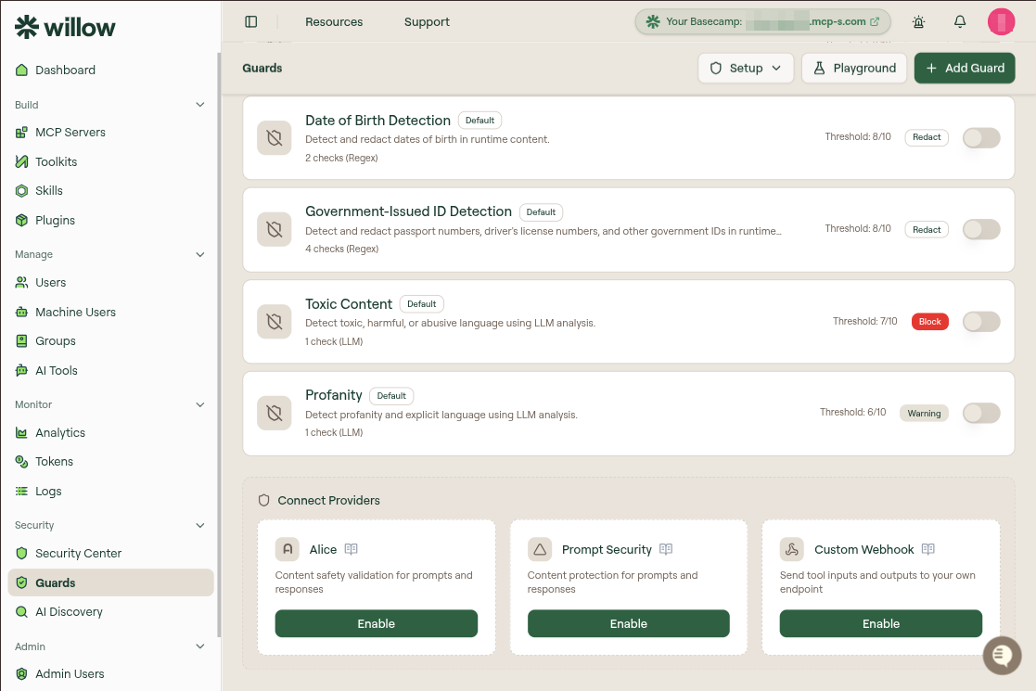Collapse the Build section chevron
The width and height of the screenshot is (1036, 691).
tap(200, 105)
